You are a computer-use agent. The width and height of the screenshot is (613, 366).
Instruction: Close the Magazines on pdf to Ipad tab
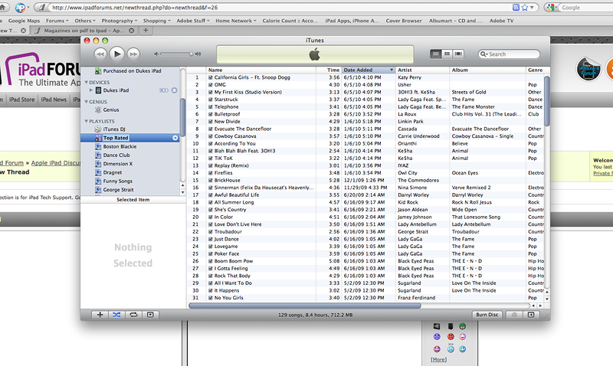coord(131,30)
